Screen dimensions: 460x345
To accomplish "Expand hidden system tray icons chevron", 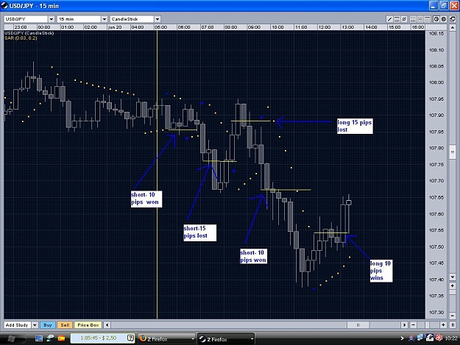I will 402,338.
